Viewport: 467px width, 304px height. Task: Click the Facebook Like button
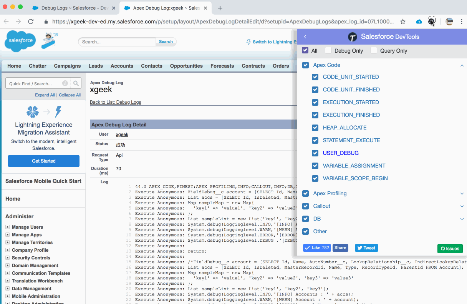[317, 248]
